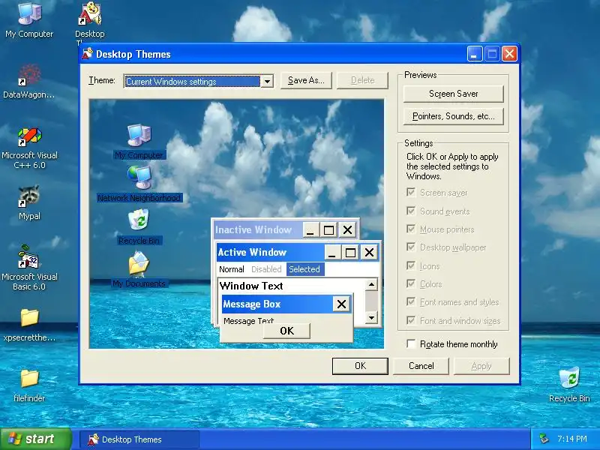Toggle the Sound events checkbox
Screen dimensions: 600x450
[411, 211]
